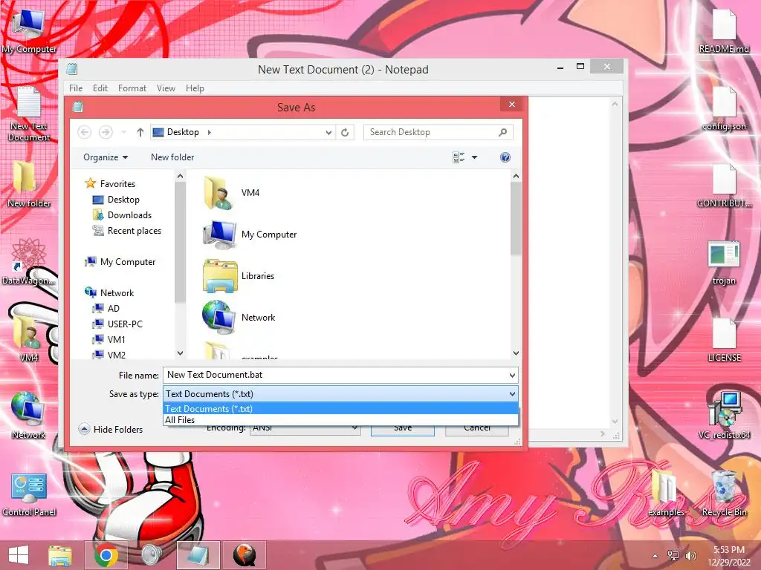This screenshot has height=570, width=761.
Task: Open the view options dropdown arrow
Action: click(x=475, y=157)
